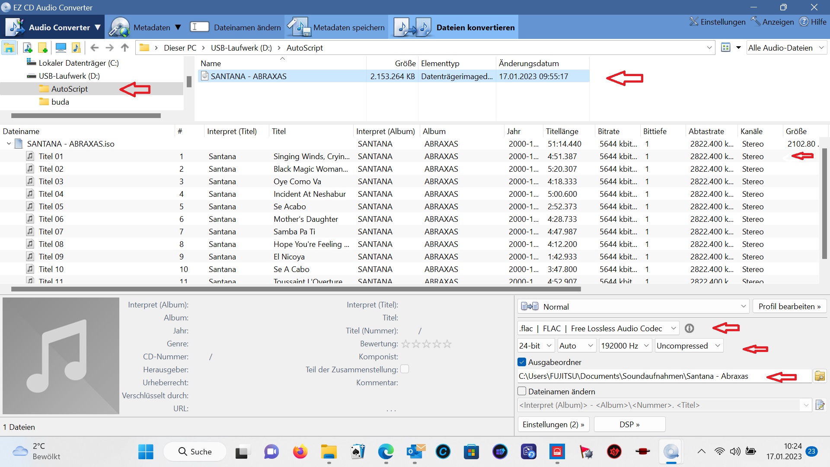Click the track list vertical scrollbar
The image size is (830, 467).
pyautogui.click(x=824, y=203)
